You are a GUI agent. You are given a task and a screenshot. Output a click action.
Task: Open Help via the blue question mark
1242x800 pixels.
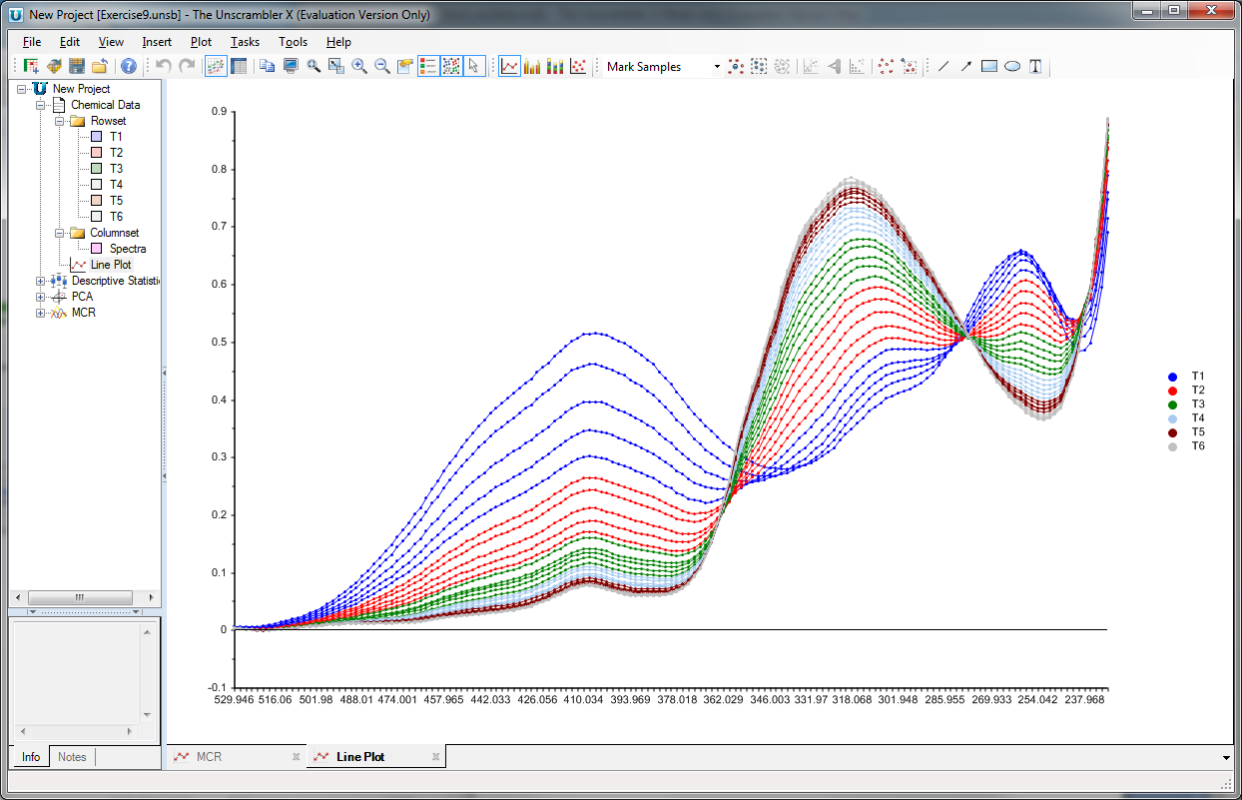pos(129,67)
